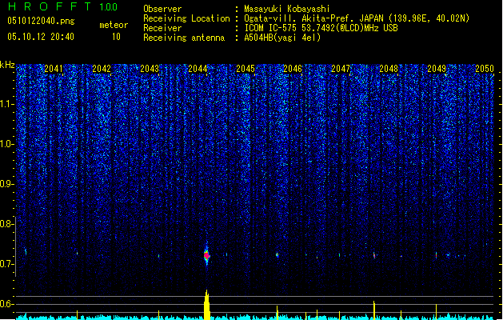Click the 2048 time marker
This screenshot has width=503, height=320.
point(389,69)
